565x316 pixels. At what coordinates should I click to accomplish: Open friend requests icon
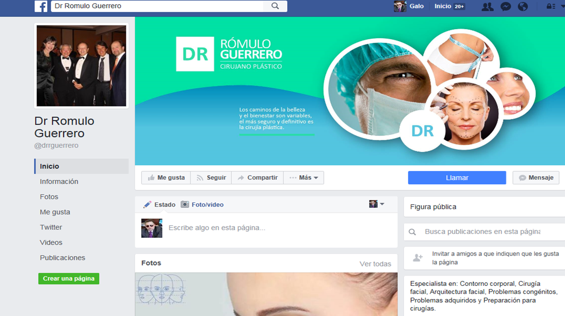[487, 7]
